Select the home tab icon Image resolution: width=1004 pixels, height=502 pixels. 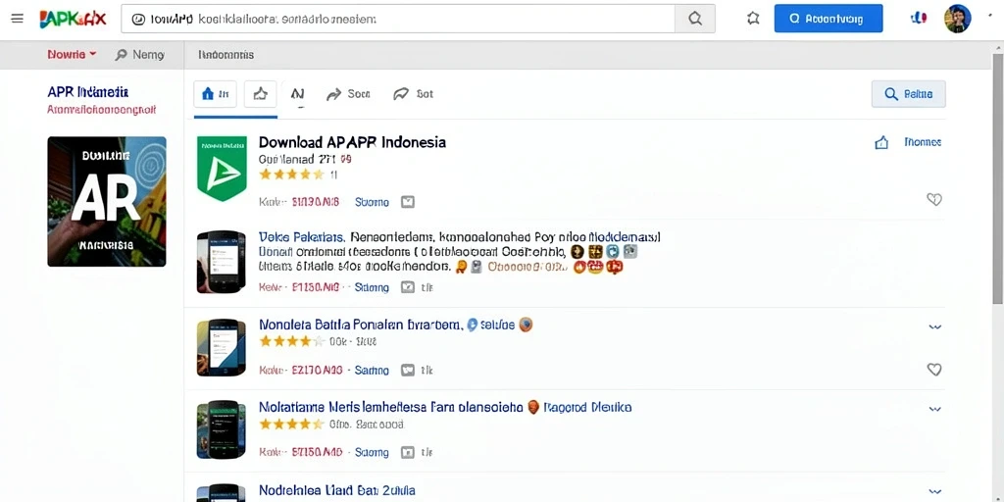tap(215, 94)
